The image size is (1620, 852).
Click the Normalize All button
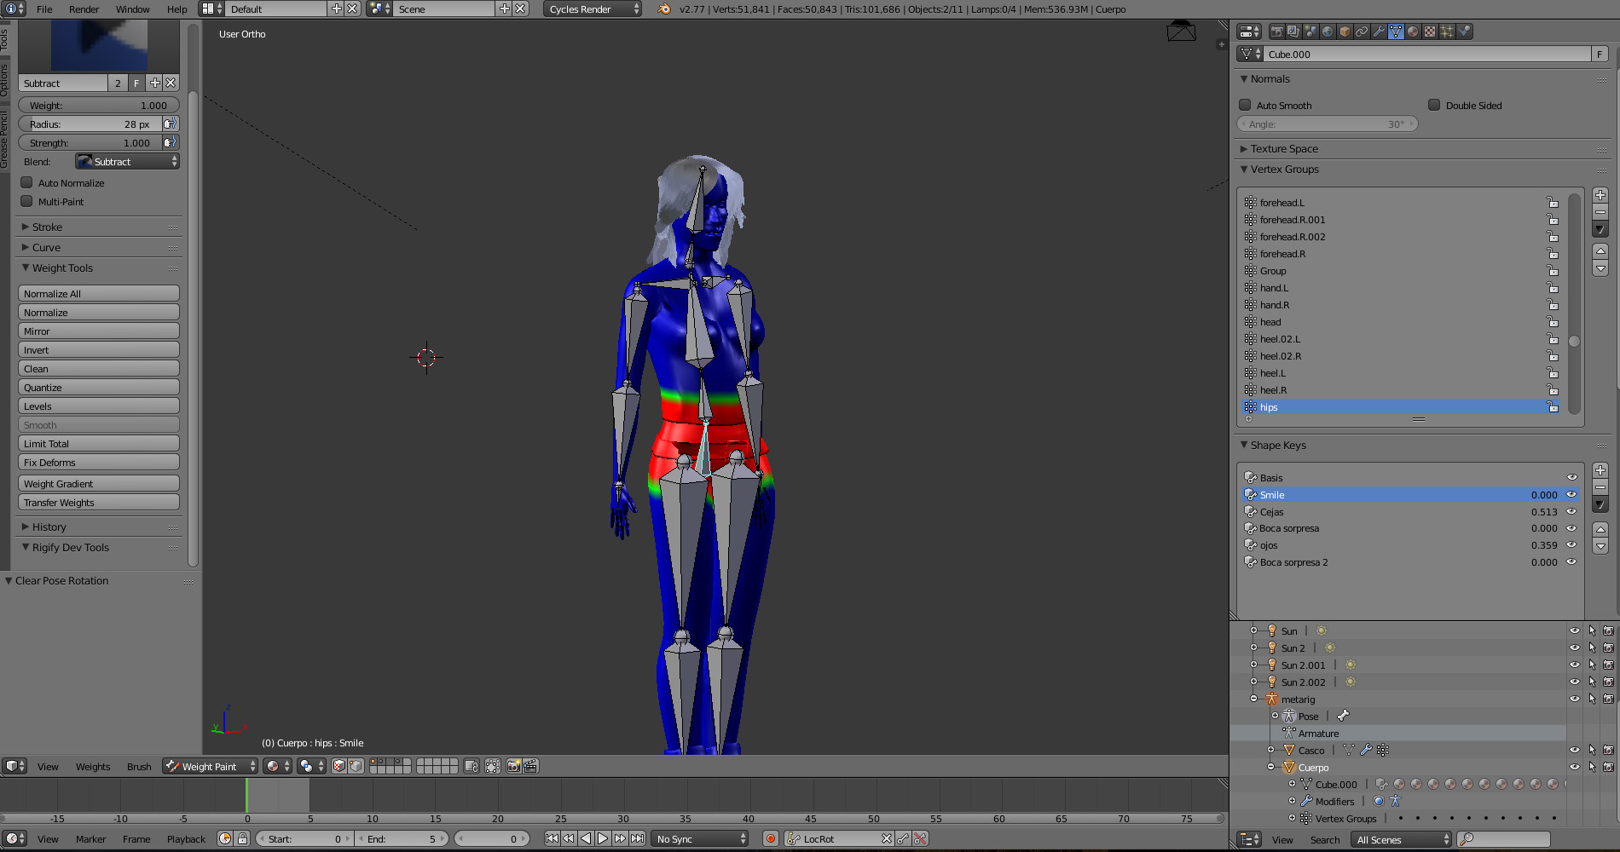98,294
